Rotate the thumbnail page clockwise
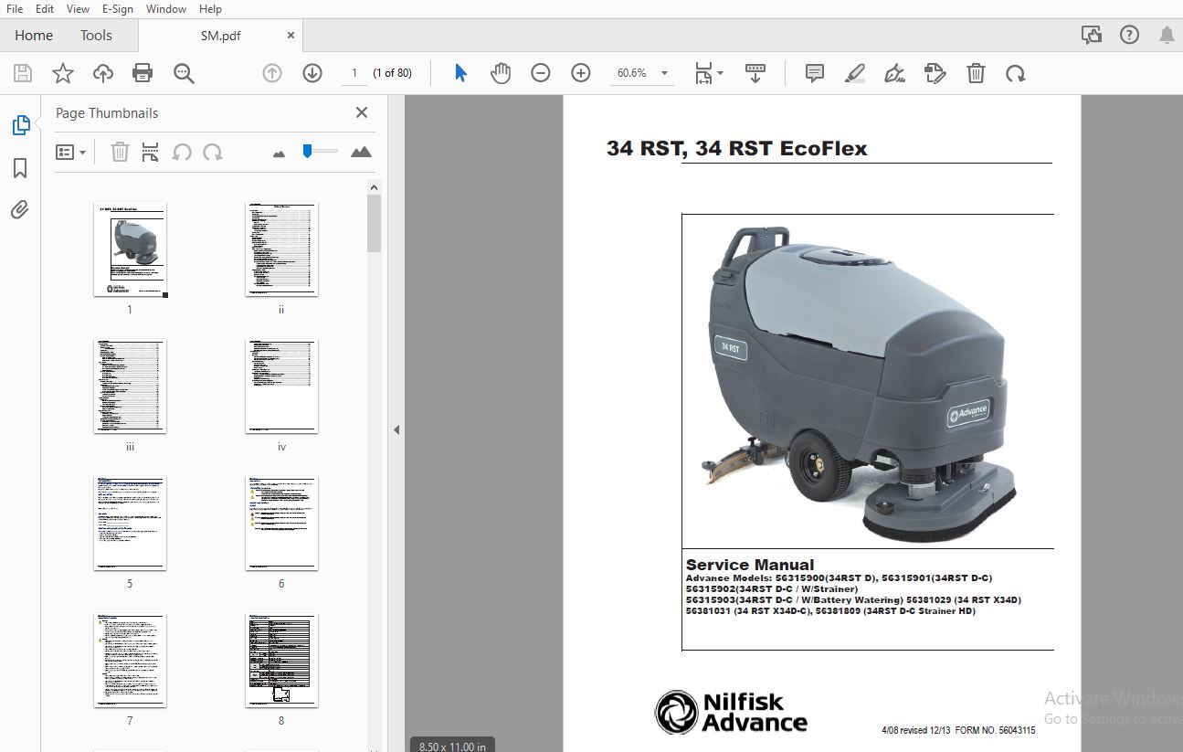 [213, 153]
